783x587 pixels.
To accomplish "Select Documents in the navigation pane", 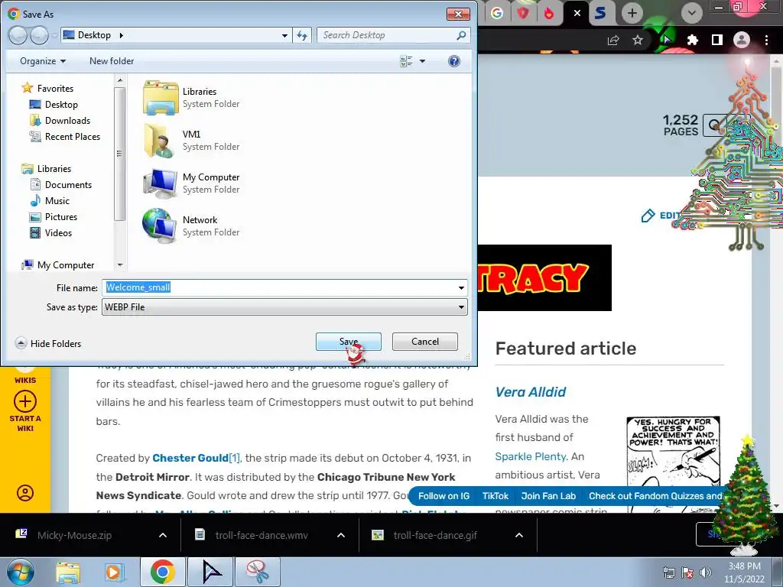I will pos(61,185).
